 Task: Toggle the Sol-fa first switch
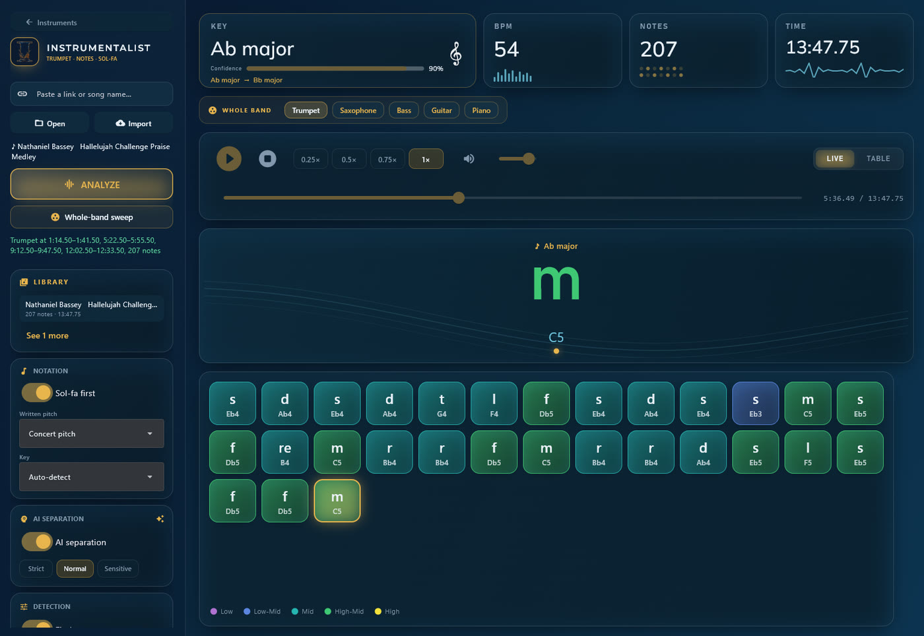coord(37,393)
